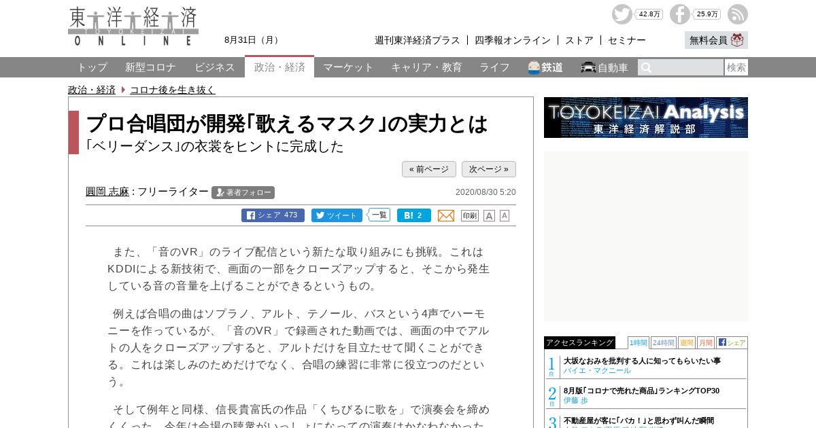This screenshot has width=816, height=428.
Task: Click Twitter follower count 42.8万
Action: (x=649, y=14)
